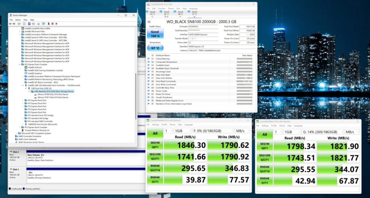Collapse Intel(R) USB 3.20 eXtensible Host Controller node

[x=23, y=85]
